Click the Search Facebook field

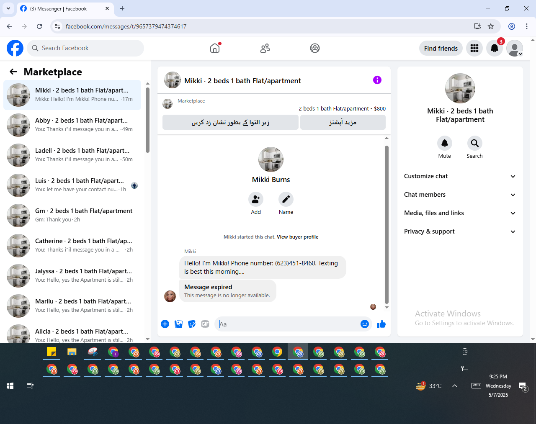[85, 48]
